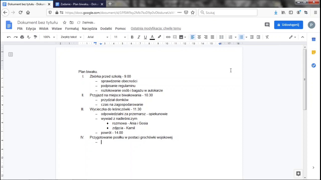
Task: Toggle bold formatting
Action: pos(132,37)
